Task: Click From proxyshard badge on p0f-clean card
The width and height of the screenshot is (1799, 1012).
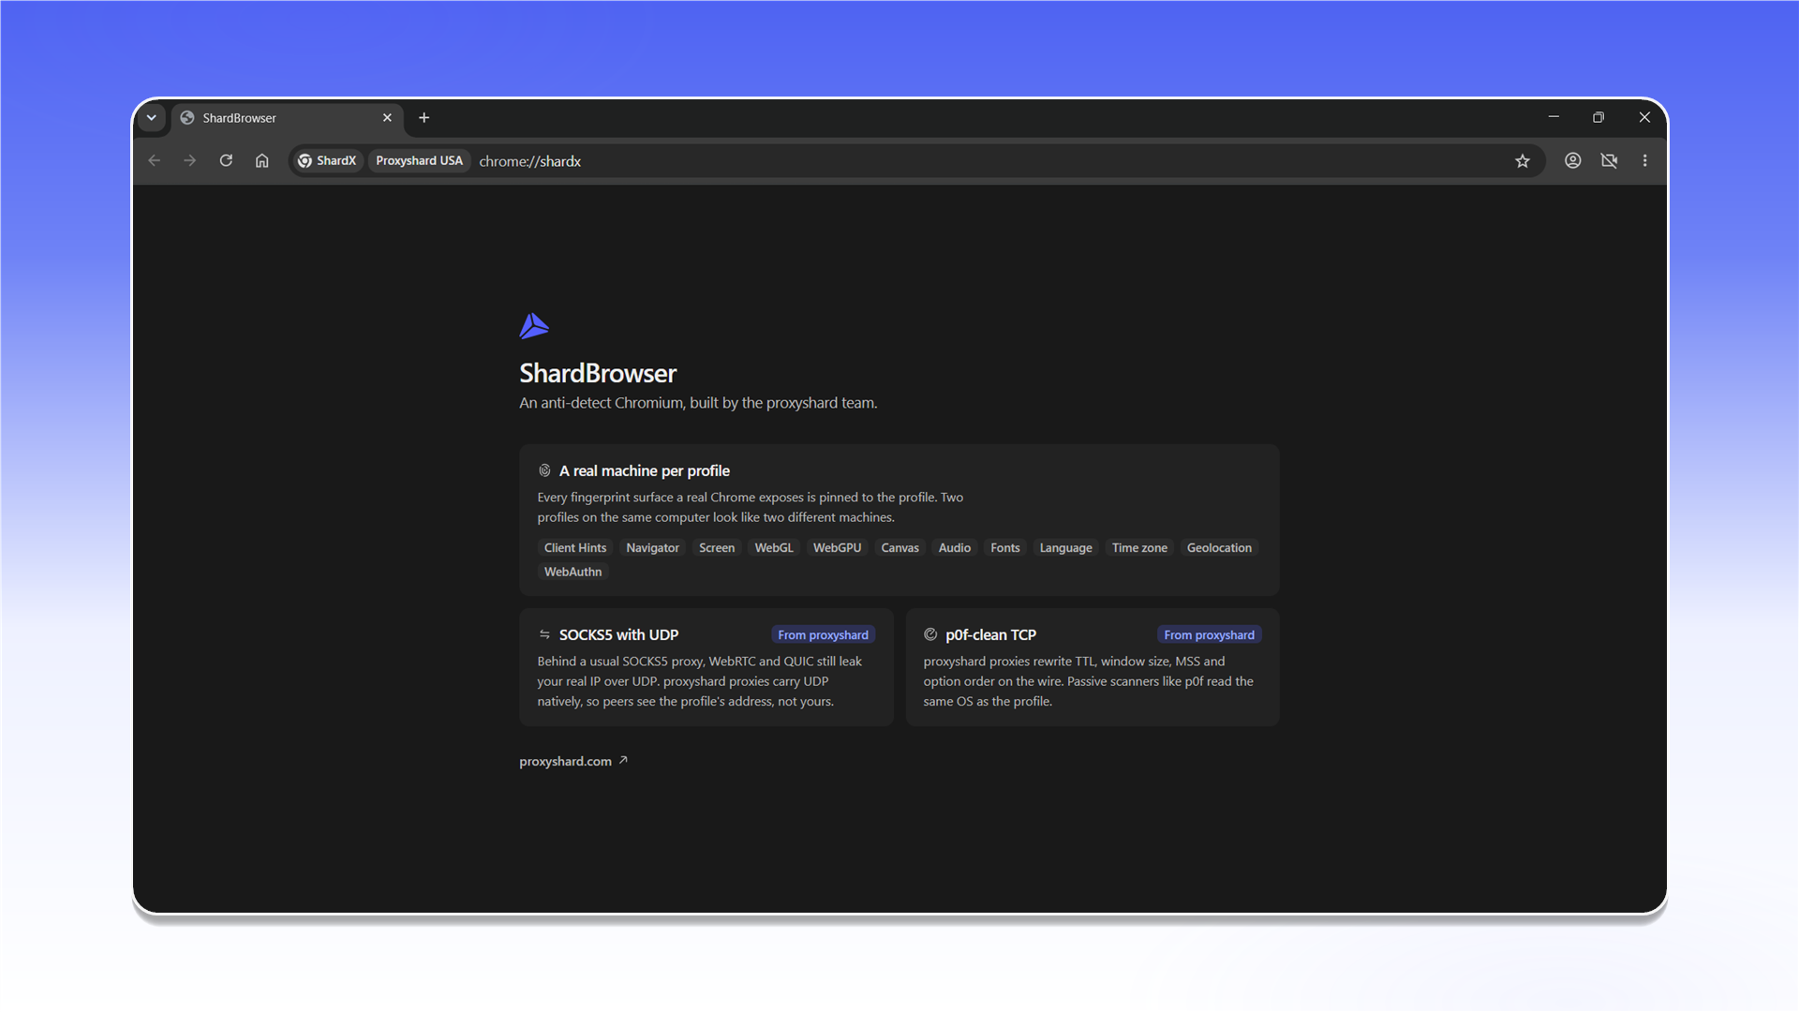Action: 1209,635
